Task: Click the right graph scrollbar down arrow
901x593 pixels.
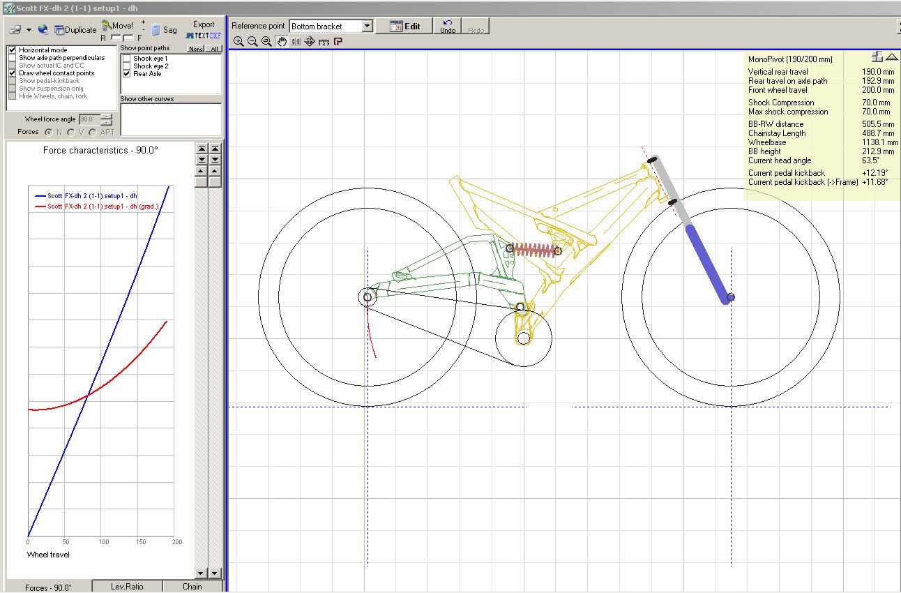Action: (215, 573)
